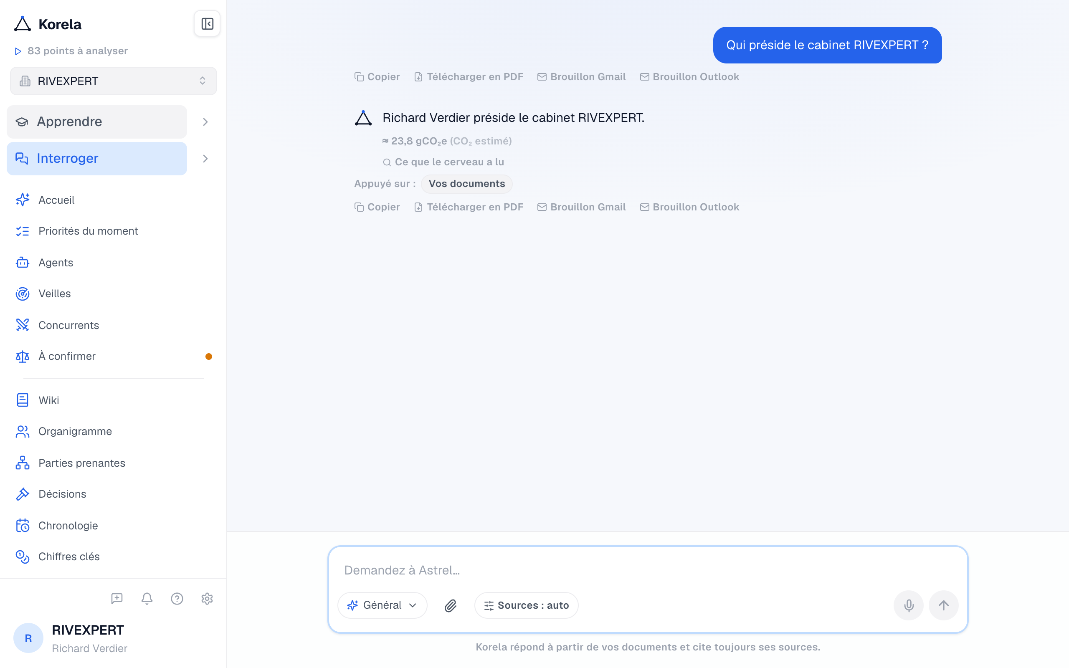Click the paperclip attach file icon
1069x668 pixels.
click(450, 605)
